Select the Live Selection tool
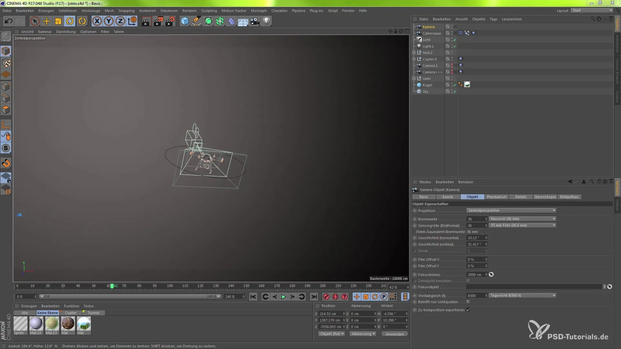 tap(35, 21)
